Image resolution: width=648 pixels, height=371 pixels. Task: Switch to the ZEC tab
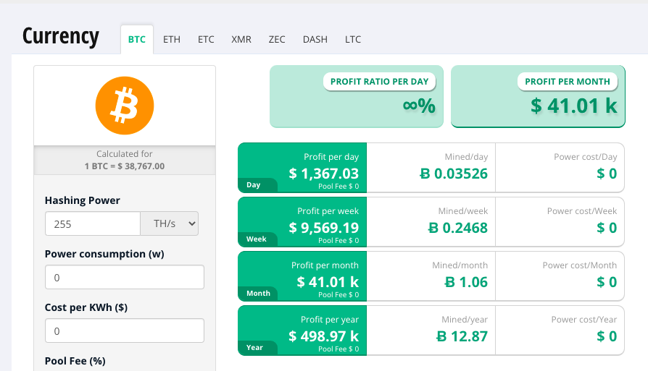(277, 40)
